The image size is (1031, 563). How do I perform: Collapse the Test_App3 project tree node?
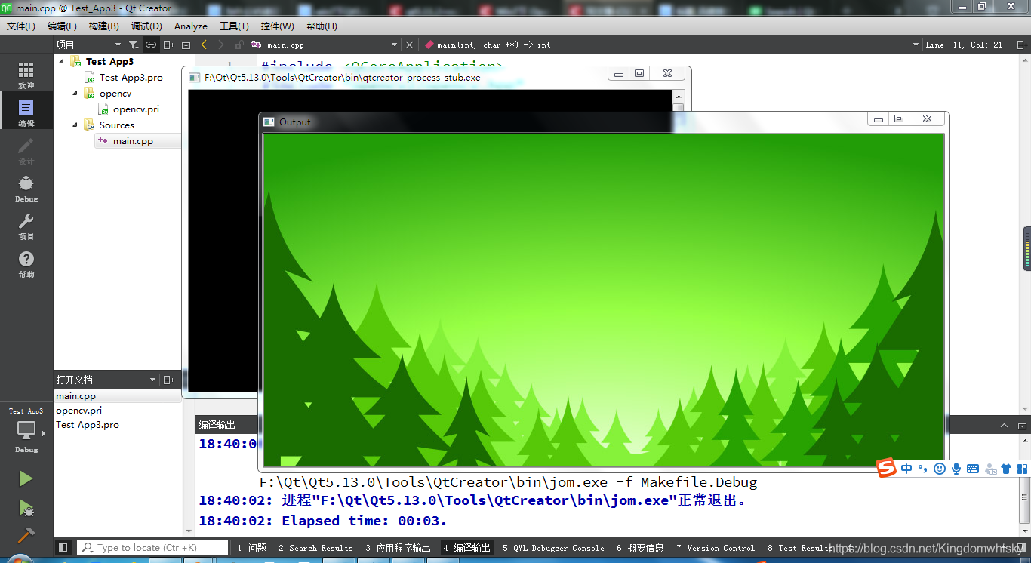61,62
